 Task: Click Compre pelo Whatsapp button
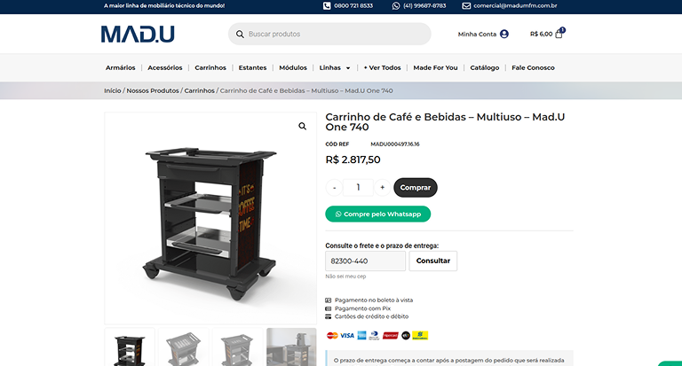pos(378,214)
